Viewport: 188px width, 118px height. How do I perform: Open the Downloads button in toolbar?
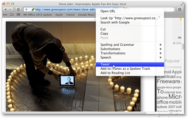pyautogui.click(x=179, y=9)
